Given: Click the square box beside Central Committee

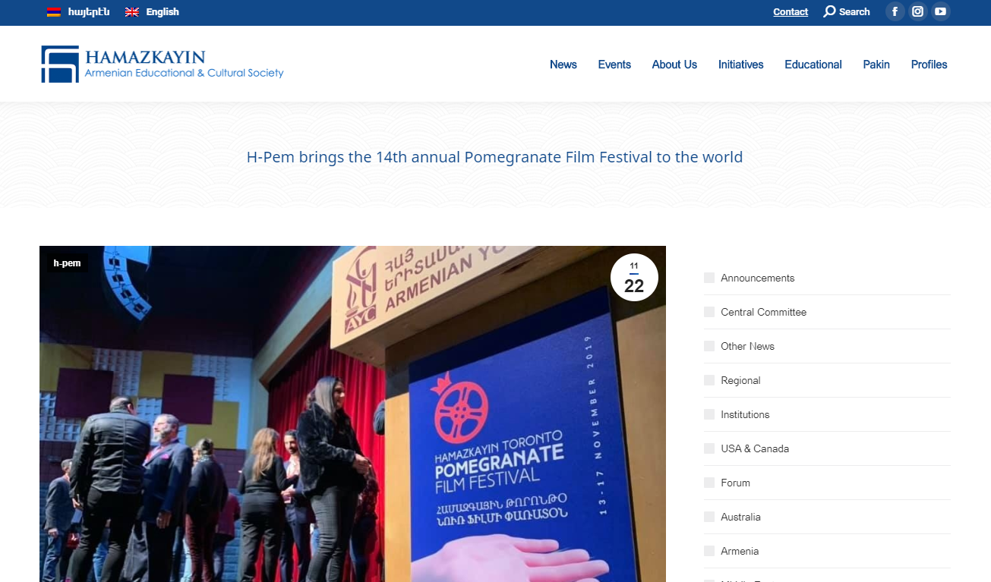Looking at the screenshot, I should coord(709,312).
